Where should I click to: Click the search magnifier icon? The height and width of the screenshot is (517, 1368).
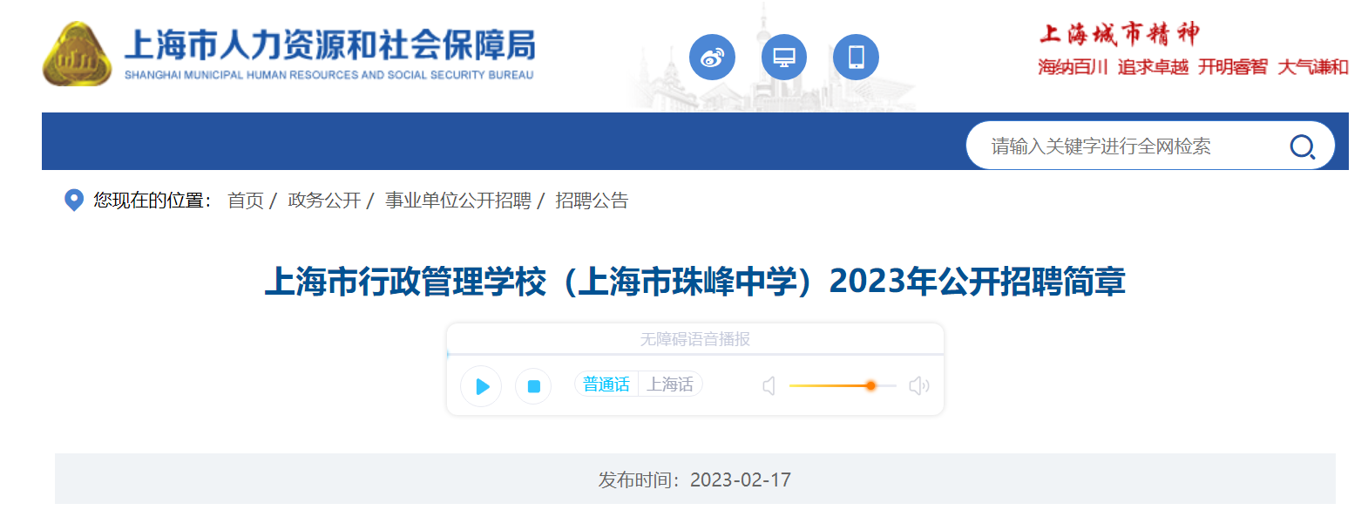pyautogui.click(x=1302, y=146)
